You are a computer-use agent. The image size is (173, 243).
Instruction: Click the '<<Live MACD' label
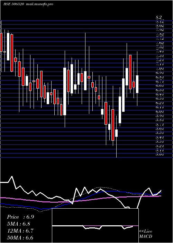(146, 234)
